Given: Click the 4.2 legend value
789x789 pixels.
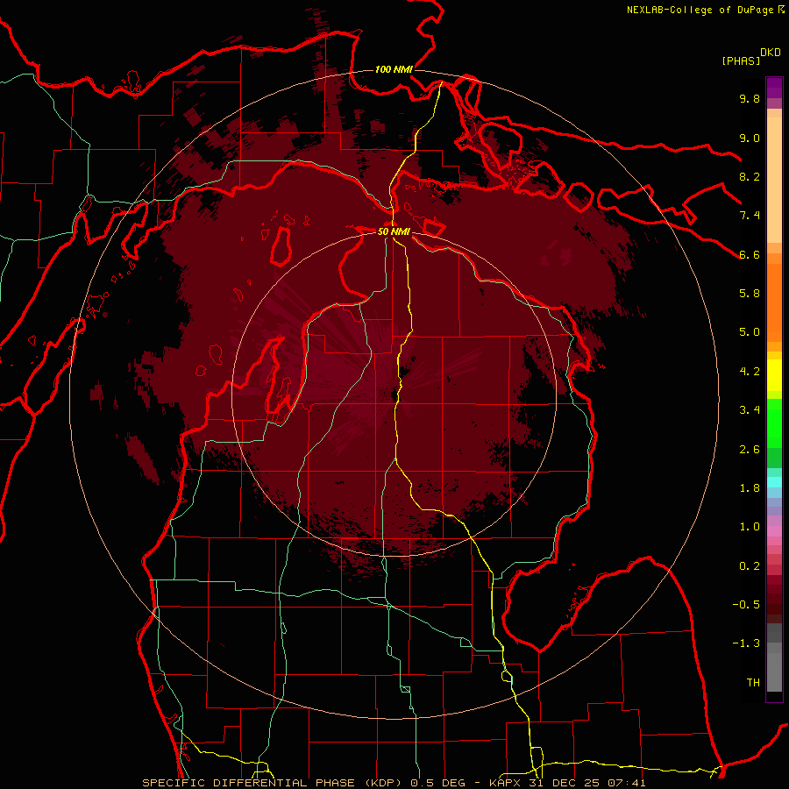Looking at the screenshot, I should tap(750, 371).
